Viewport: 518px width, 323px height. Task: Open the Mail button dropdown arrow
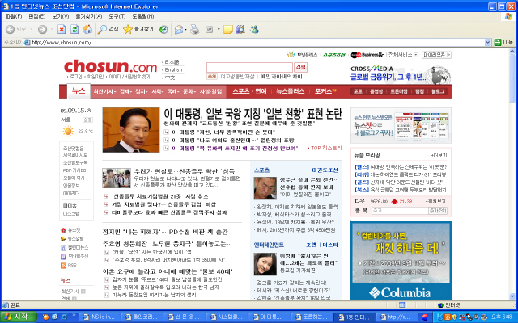click(x=185, y=30)
